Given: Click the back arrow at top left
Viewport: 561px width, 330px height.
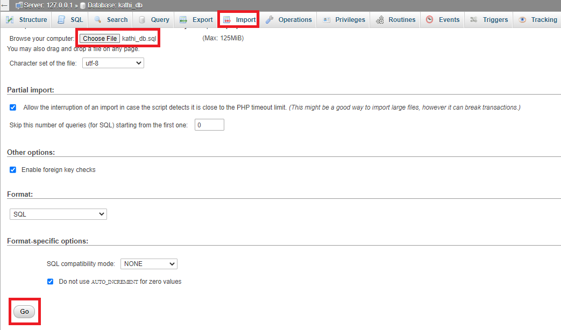Looking at the screenshot, I should (4, 5).
